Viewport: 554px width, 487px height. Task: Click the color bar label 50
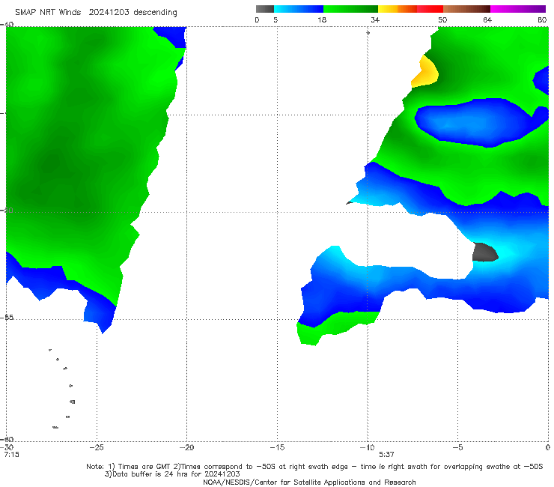pos(442,19)
